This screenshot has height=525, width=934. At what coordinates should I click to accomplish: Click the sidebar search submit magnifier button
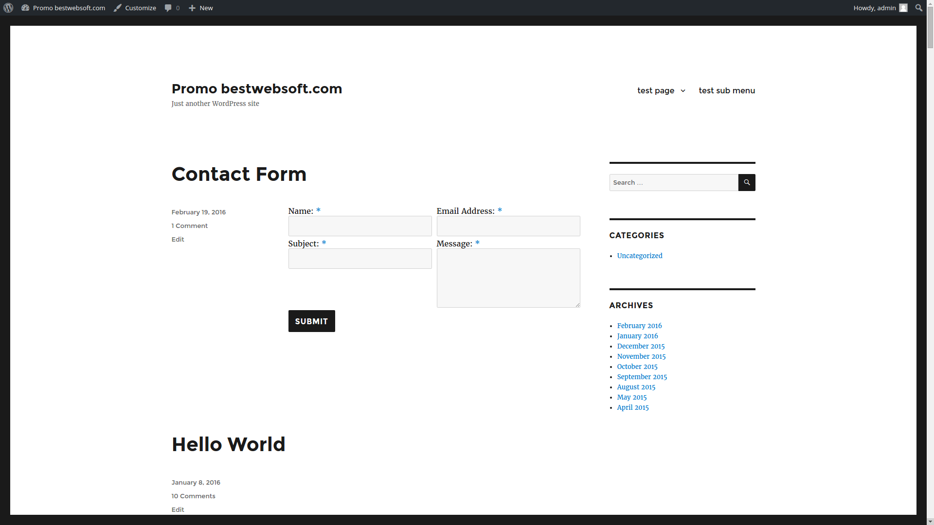[x=747, y=182]
